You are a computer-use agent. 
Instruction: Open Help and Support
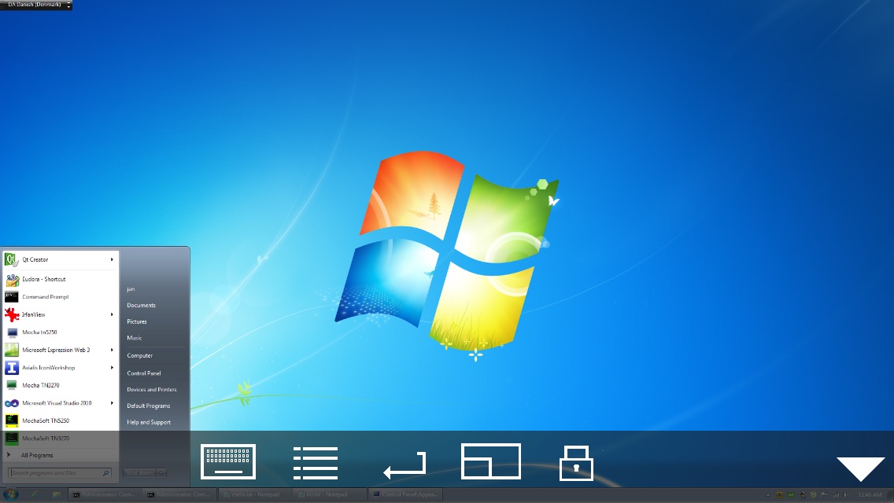149,422
